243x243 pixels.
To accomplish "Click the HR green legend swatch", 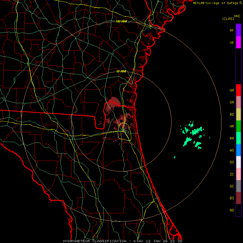I will coord(238,126).
